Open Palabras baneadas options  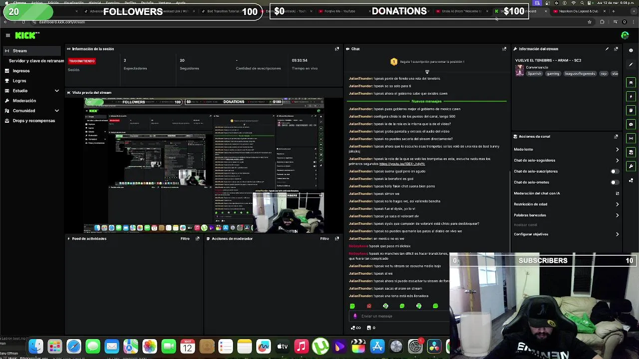[567, 215]
